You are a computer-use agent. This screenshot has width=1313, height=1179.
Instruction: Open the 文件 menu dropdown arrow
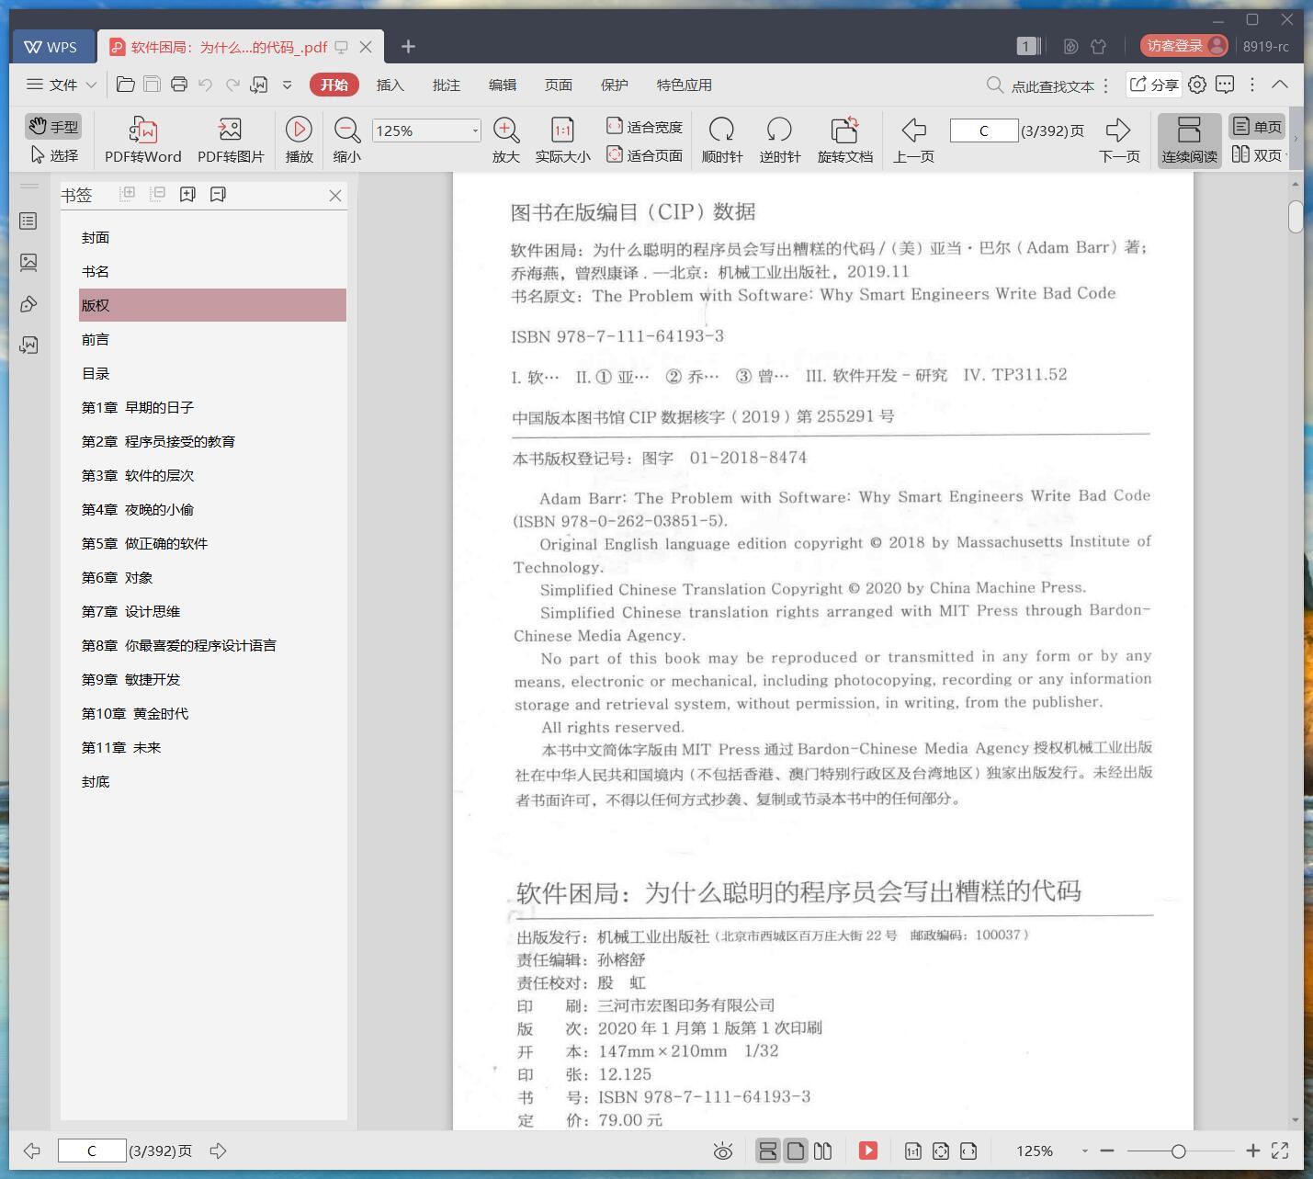point(91,85)
